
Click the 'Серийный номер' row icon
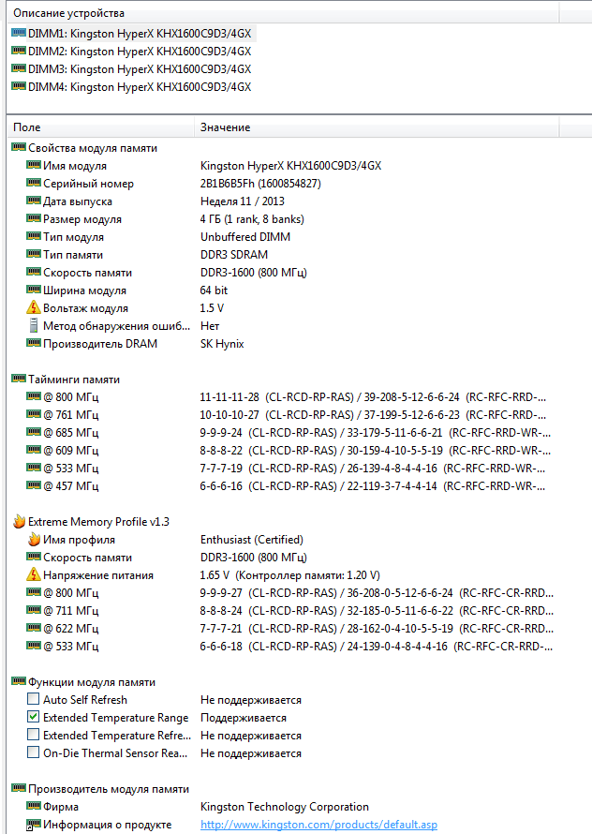point(34,183)
